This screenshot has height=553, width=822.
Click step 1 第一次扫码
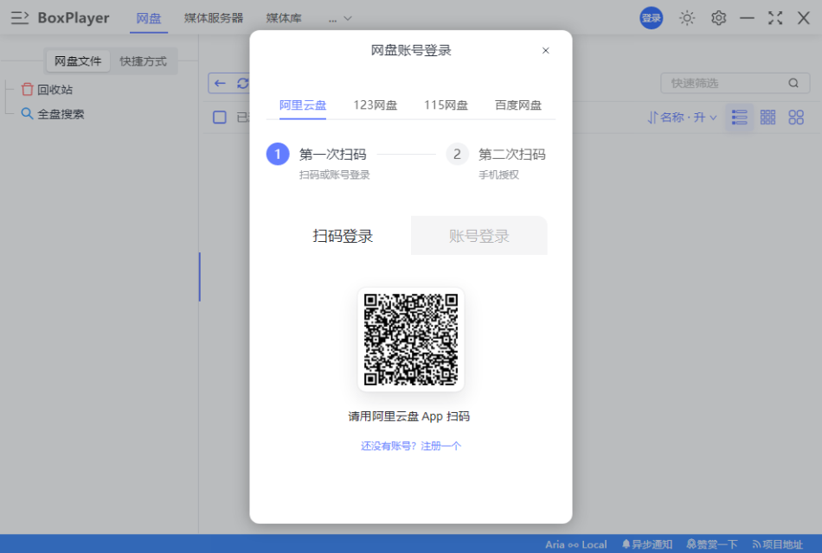tap(318, 162)
